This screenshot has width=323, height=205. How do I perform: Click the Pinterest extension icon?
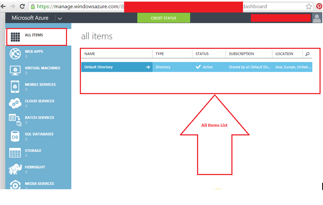tap(319, 6)
